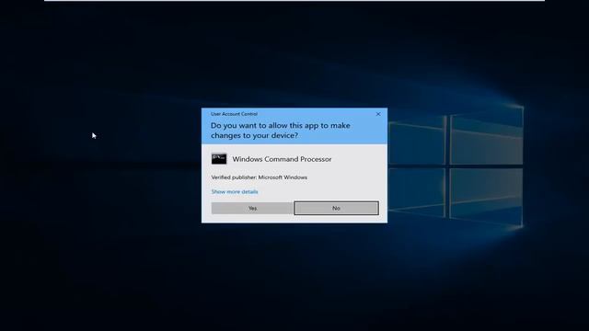This screenshot has height=331, width=589.
Task: Click the User Account Control title text
Action: [x=234, y=114]
